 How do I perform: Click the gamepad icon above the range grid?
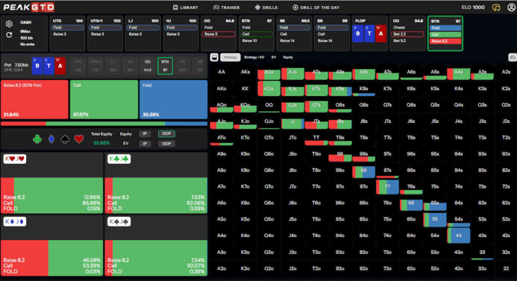pos(511,57)
